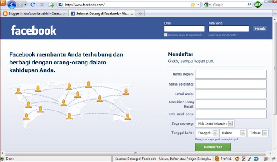This screenshot has height=162, width=277.
Task: Open the address bar history dropdown arrow
Action: 198,5
